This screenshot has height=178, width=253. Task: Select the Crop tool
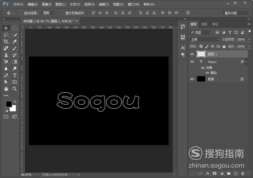(x=6, y=42)
